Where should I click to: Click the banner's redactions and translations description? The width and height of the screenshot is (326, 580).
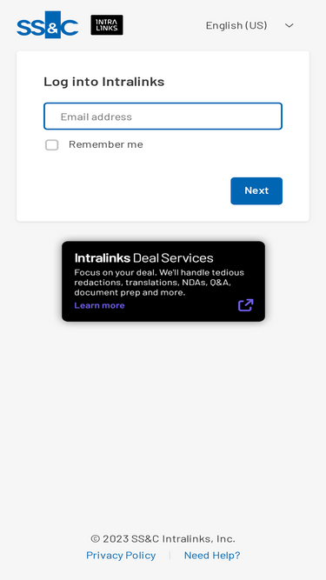pyautogui.click(x=159, y=283)
